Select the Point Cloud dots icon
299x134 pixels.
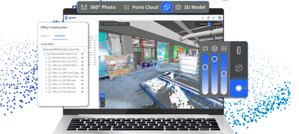[126, 7]
